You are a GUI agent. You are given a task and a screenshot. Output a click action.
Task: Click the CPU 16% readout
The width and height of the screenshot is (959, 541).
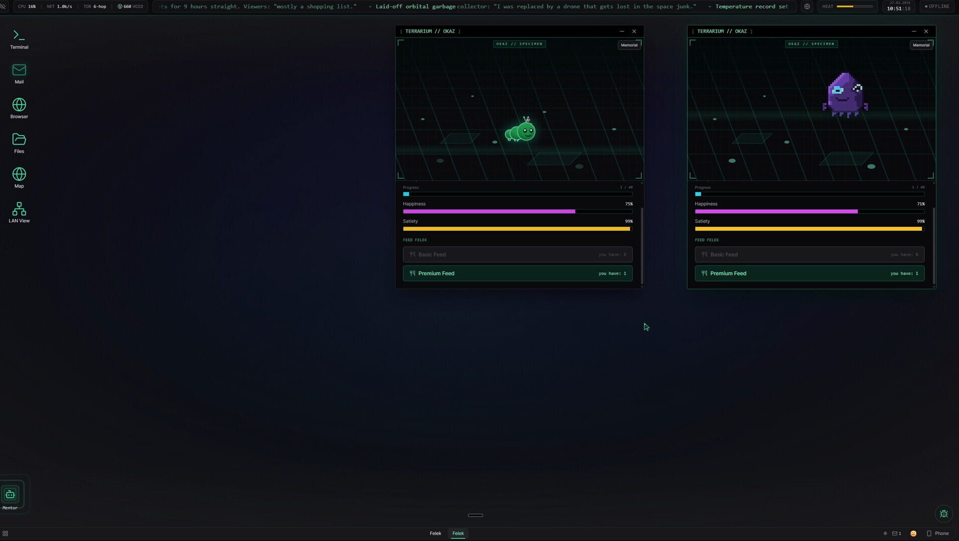click(x=27, y=7)
